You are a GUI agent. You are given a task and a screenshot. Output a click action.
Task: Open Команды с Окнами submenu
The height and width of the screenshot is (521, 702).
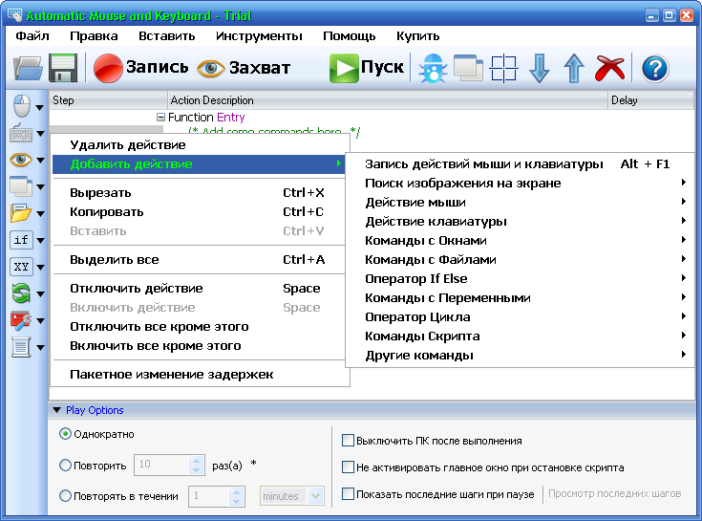(x=521, y=240)
